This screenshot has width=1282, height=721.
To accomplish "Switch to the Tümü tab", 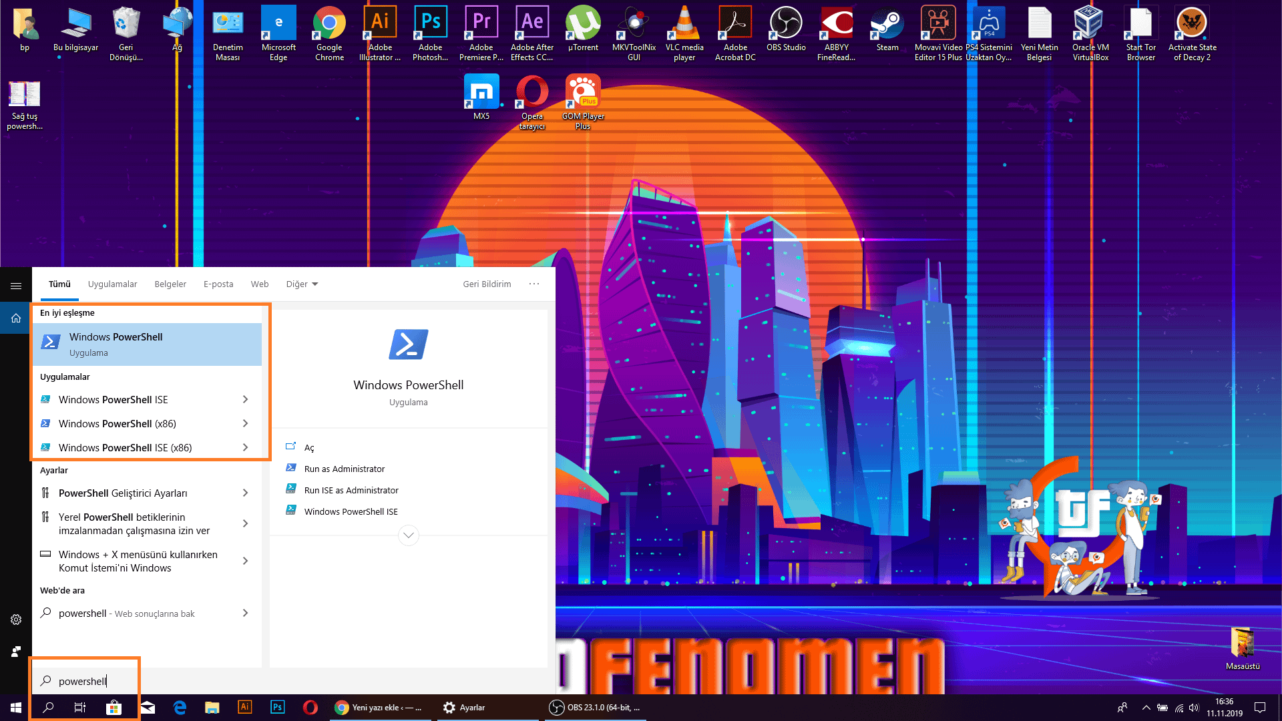I will [x=59, y=284].
